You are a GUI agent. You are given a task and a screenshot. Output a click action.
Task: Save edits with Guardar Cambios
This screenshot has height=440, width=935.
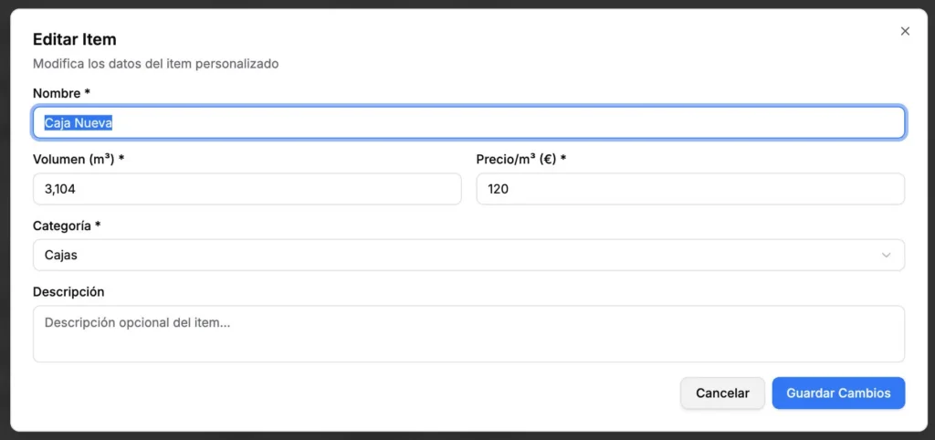838,393
